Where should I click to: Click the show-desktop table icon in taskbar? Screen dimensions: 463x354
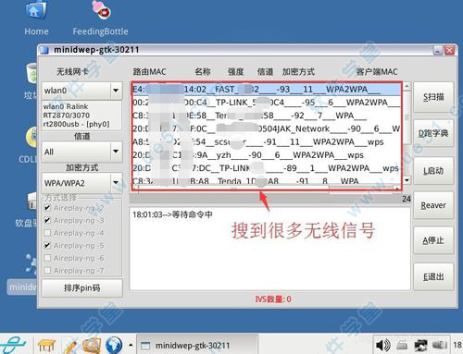46,345
